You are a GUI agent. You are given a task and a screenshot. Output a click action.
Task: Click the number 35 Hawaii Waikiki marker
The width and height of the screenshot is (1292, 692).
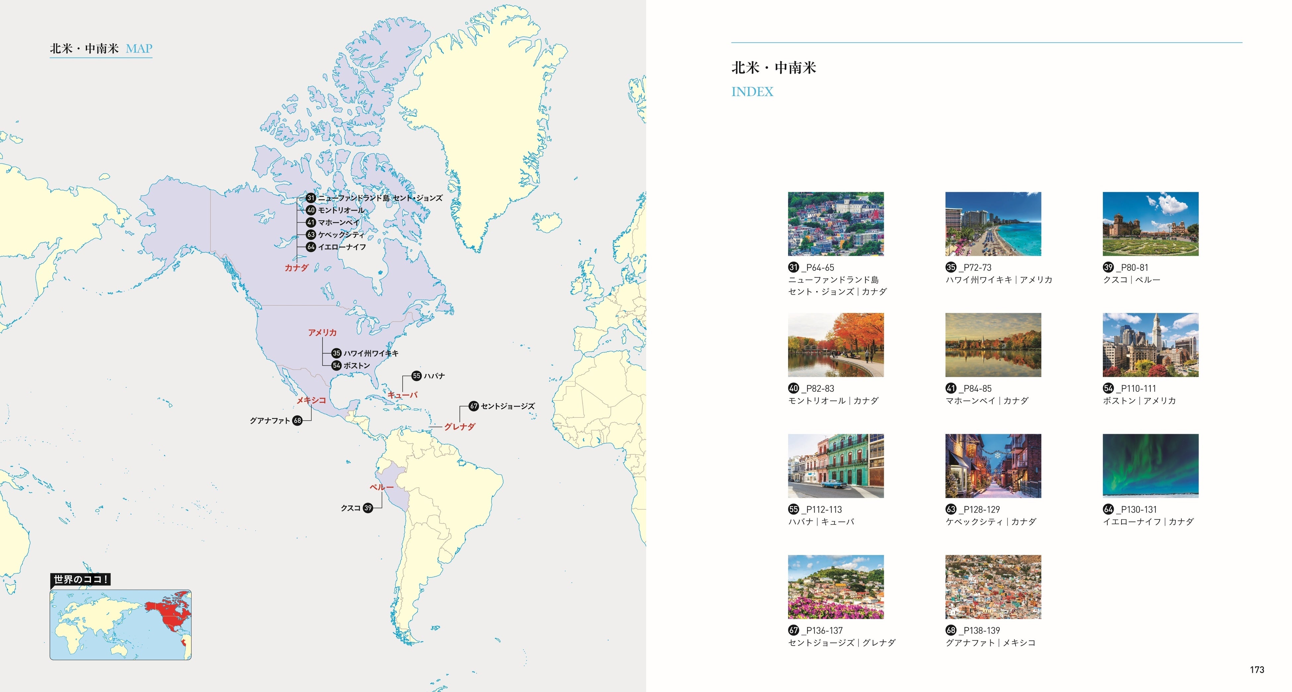[337, 353]
